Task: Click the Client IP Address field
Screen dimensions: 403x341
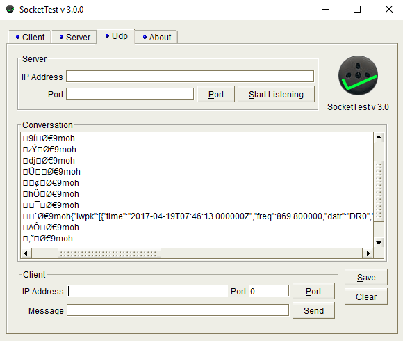Action: pyautogui.click(x=147, y=291)
